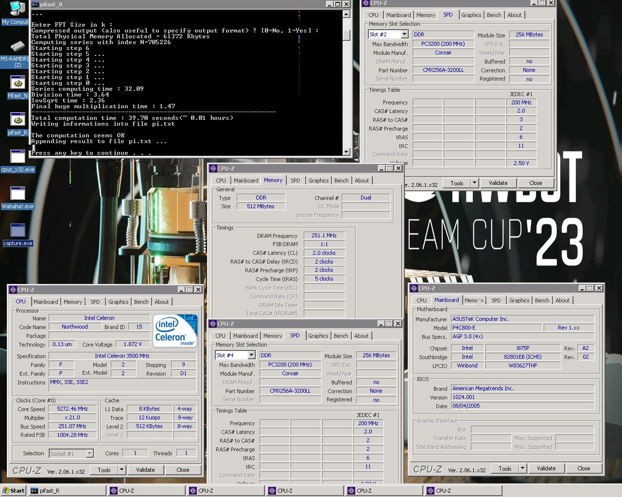
Task: Activate the first CPU-Z taskbar button
Action: (147, 491)
